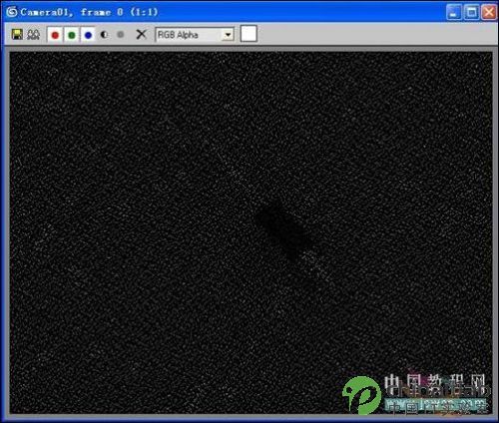499x423 pixels.
Task: Toggle the blue channel button
Action: point(88,35)
